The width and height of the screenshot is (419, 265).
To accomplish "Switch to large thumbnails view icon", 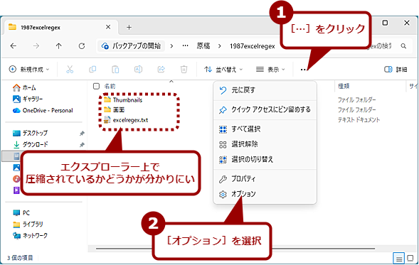I will pos(410,258).
